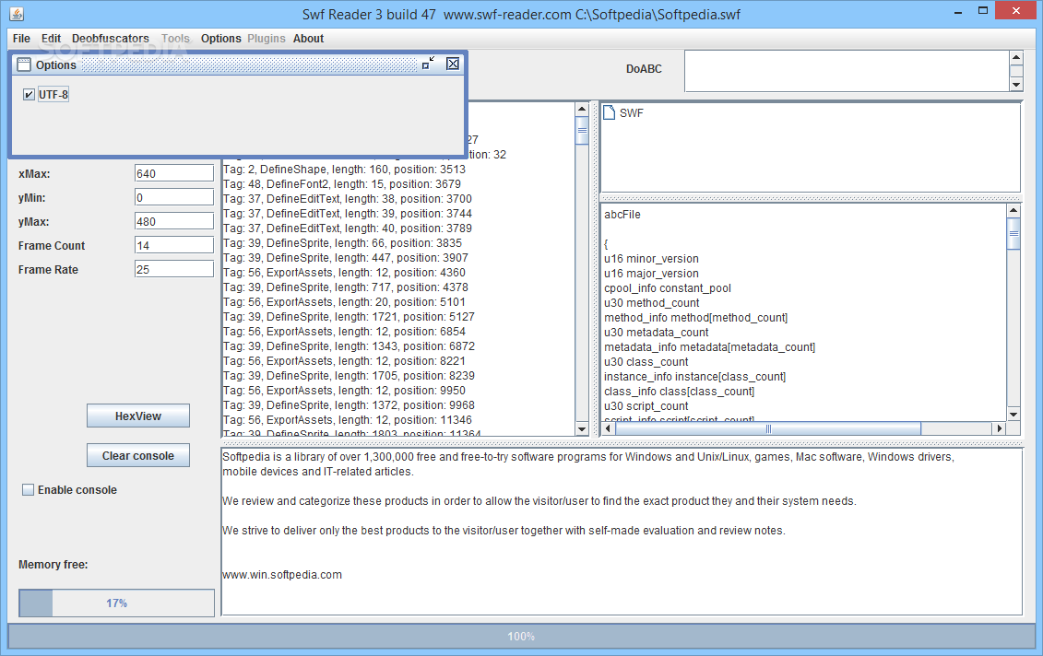Select 'Tag: 56, ExportAssets, position: 4360' row
This screenshot has width=1043, height=656.
click(344, 273)
